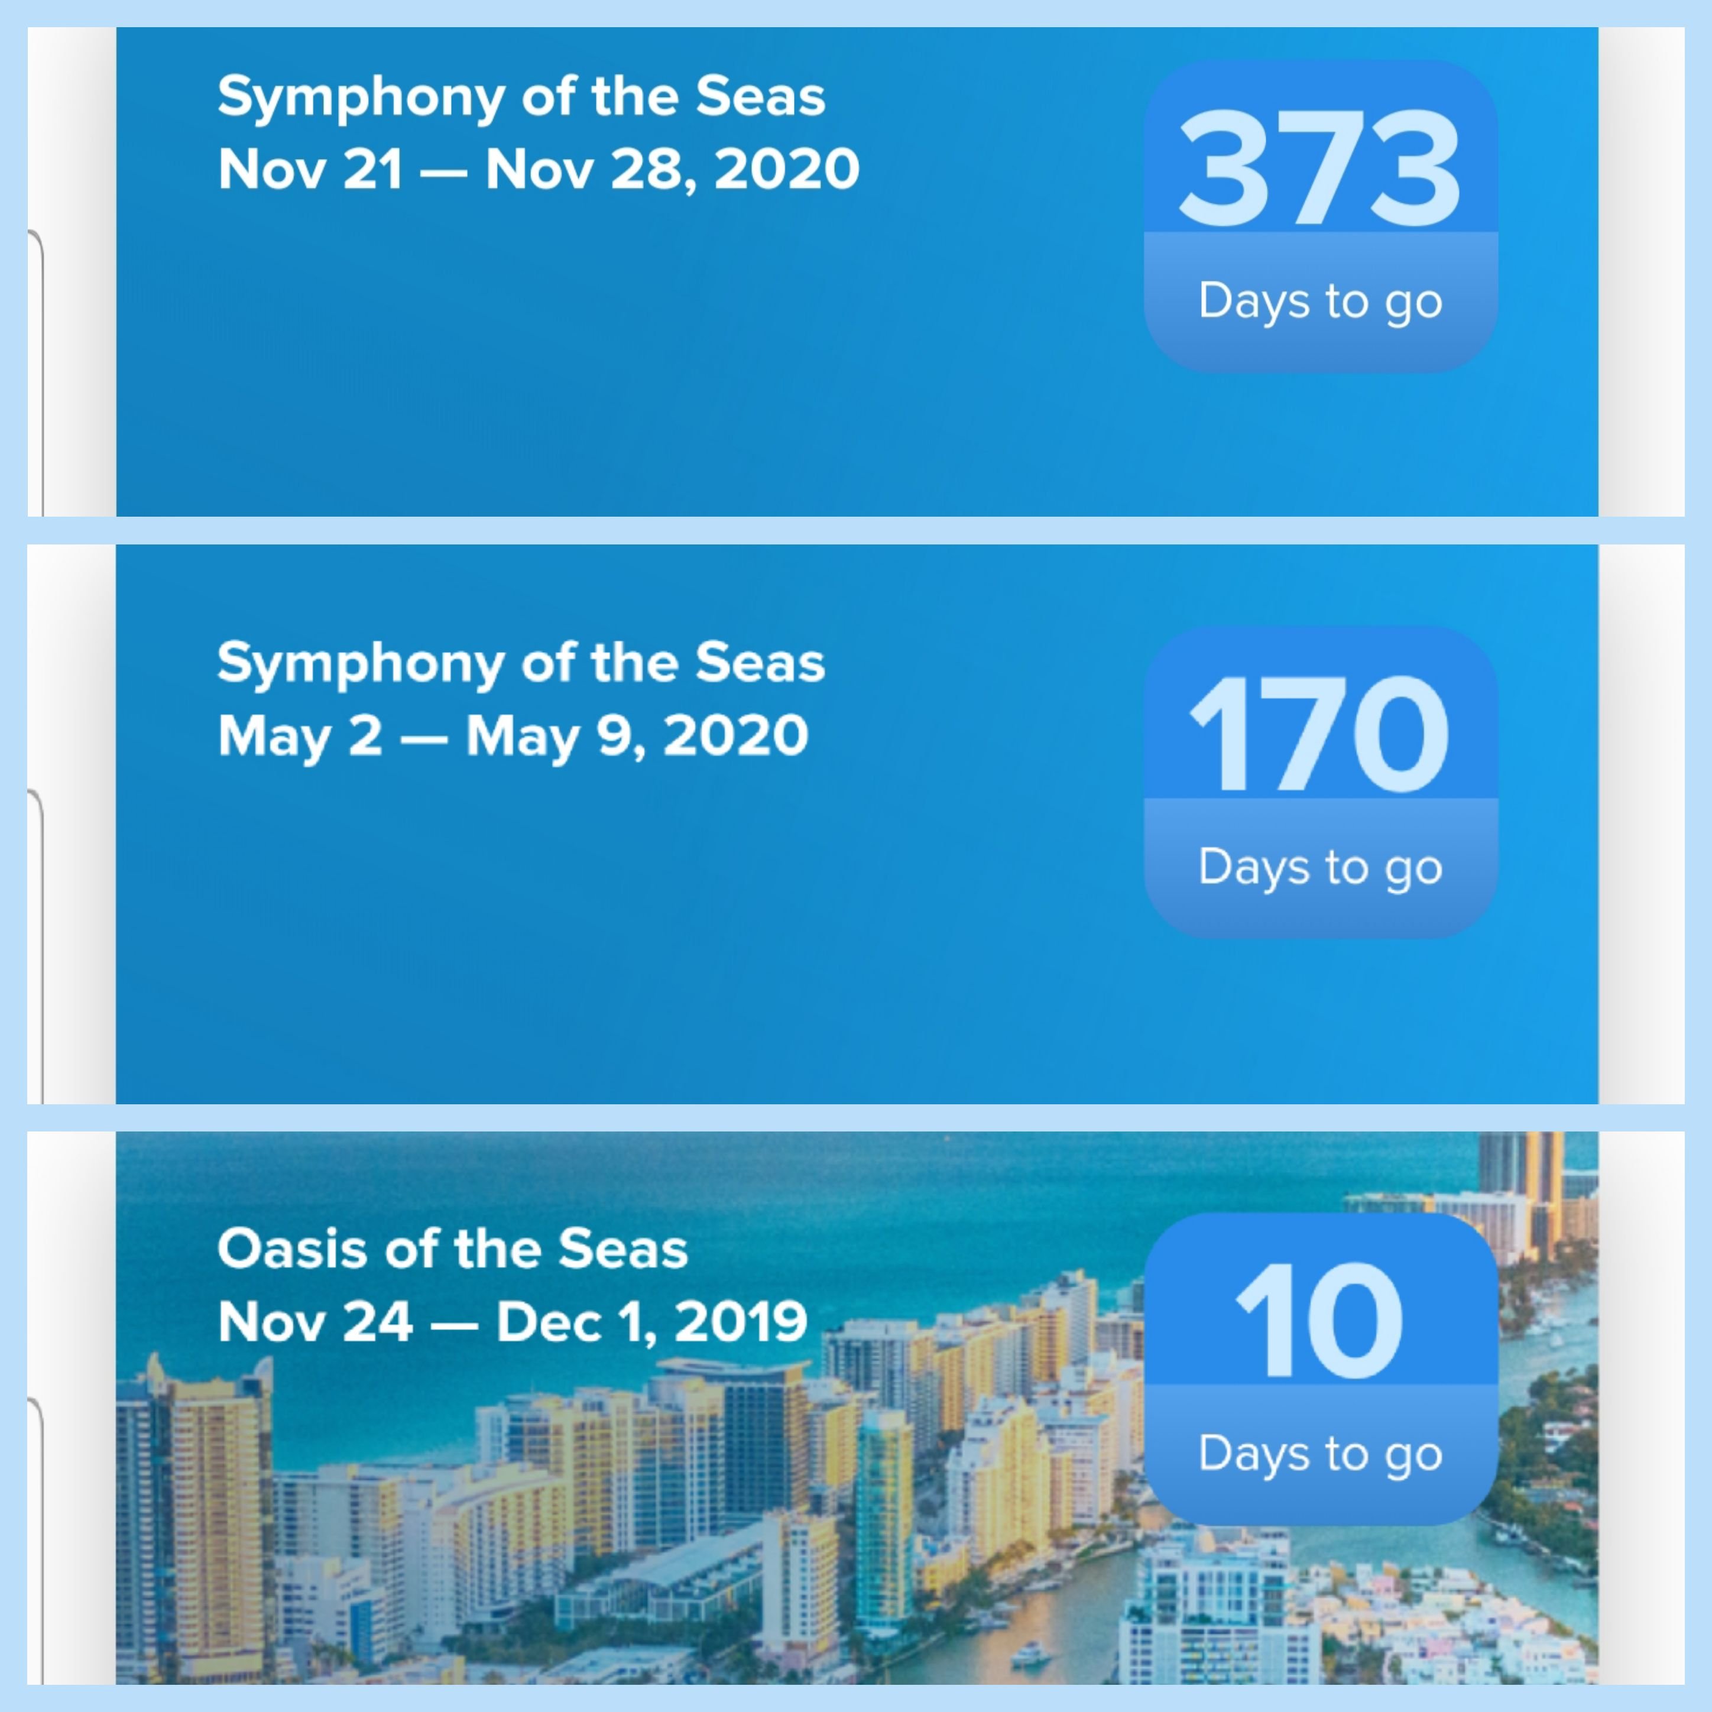
Task: Select 'Days to go' label under 170
Action: [1320, 867]
